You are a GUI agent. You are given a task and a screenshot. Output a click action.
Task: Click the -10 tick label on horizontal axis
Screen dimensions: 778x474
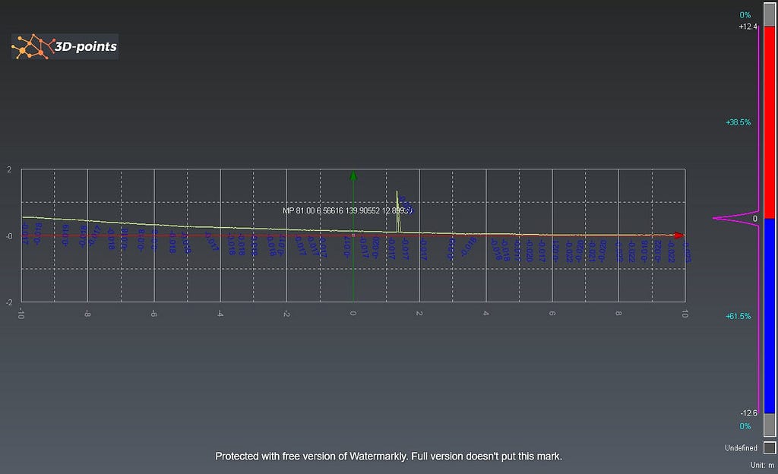pos(21,314)
